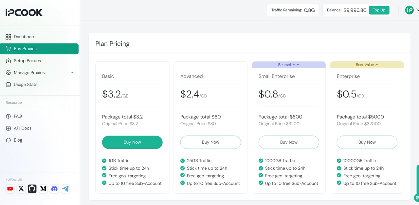Open the Medium blog icon
Screen dimensions: 419x205
point(43,189)
